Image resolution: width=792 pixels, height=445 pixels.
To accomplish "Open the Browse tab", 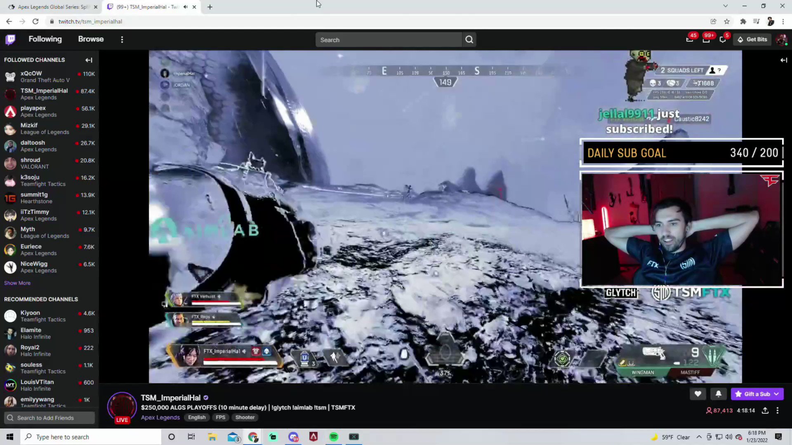I will [x=91, y=39].
